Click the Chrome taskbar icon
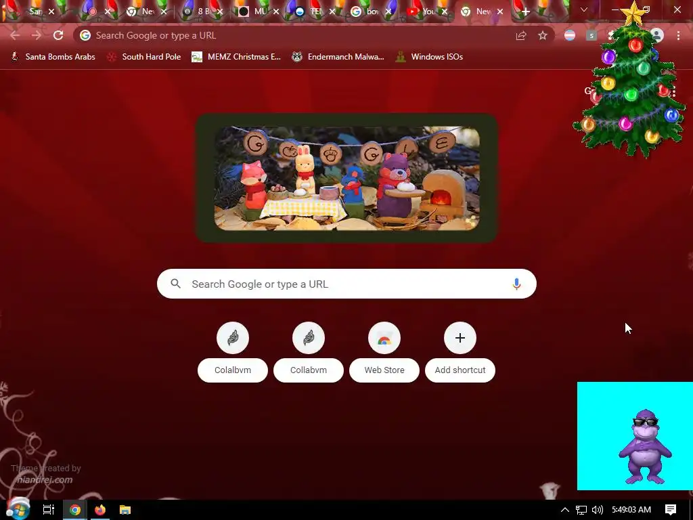This screenshot has width=693, height=520. click(74, 510)
